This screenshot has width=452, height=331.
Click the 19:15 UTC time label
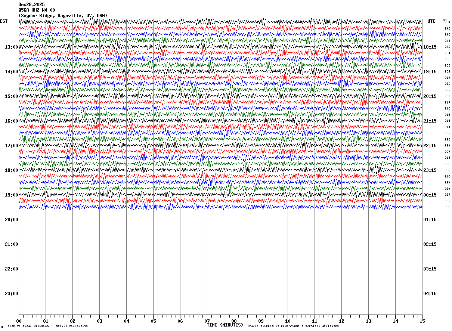pyautogui.click(x=430, y=72)
